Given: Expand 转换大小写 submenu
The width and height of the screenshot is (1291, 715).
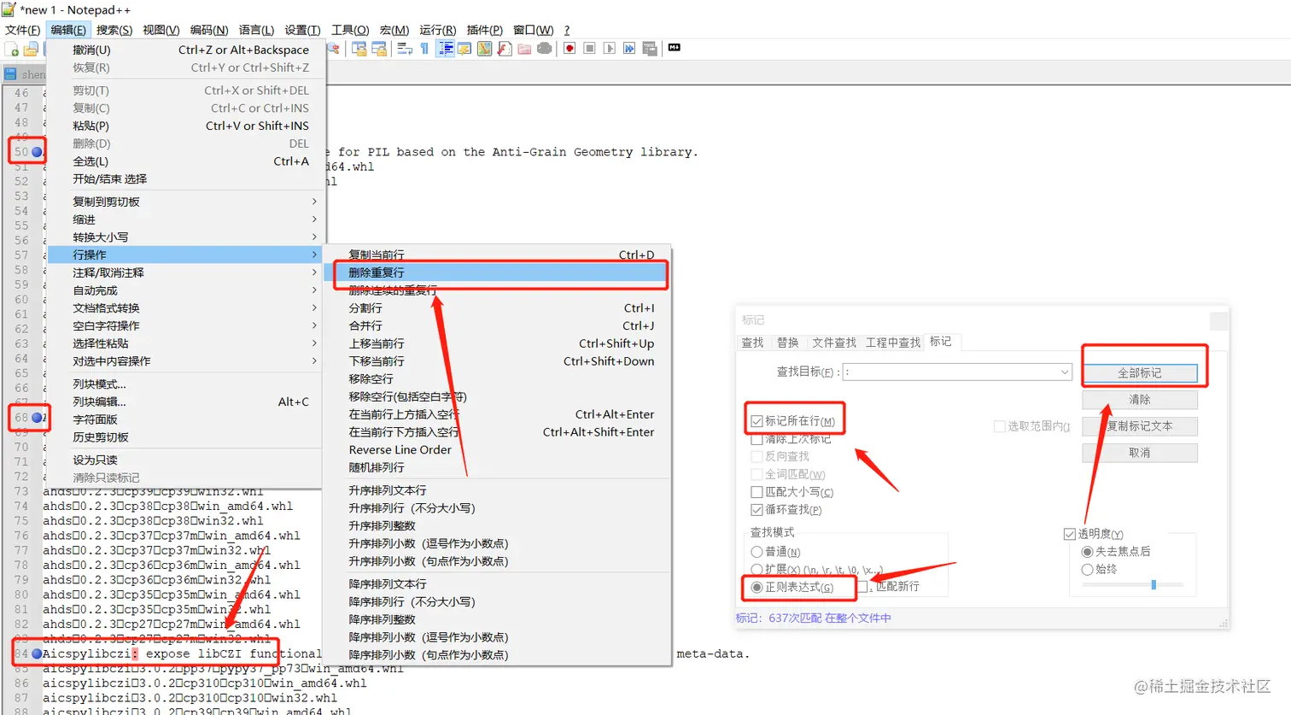Looking at the screenshot, I should [185, 237].
